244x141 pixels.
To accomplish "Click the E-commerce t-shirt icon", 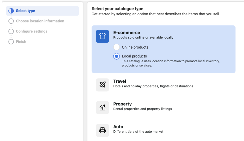I will click(102, 36).
